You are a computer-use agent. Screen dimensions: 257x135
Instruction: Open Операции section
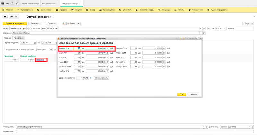click(x=164, y=10)
